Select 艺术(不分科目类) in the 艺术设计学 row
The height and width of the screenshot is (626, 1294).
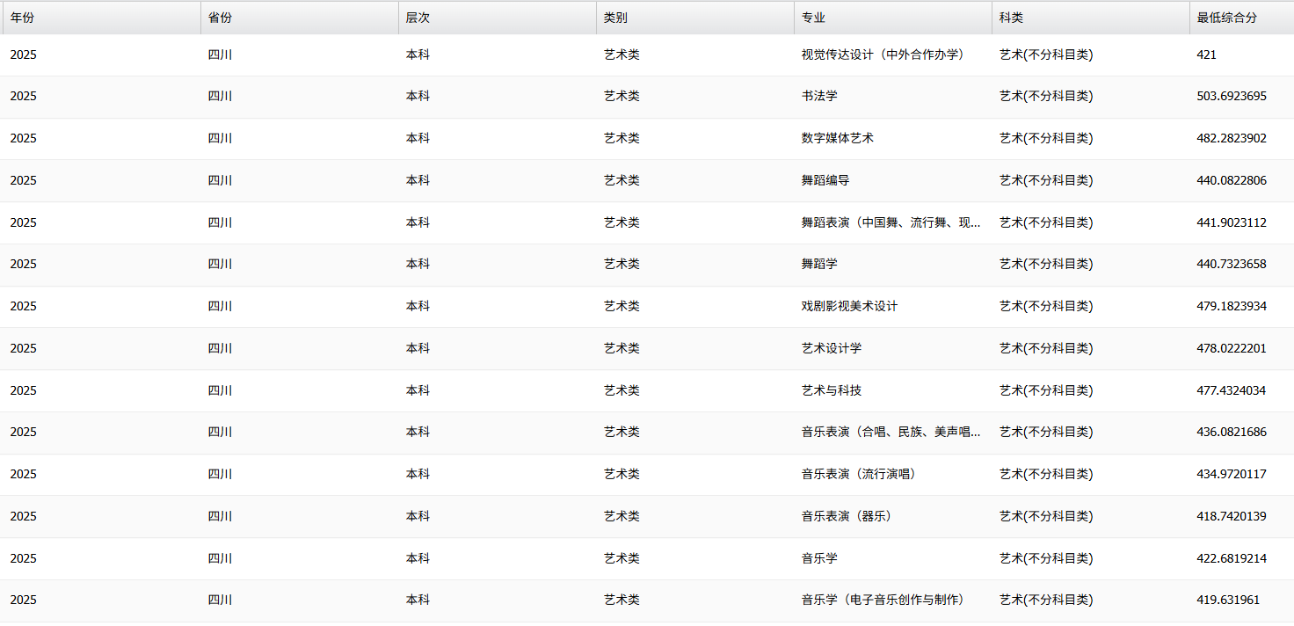tap(1046, 348)
